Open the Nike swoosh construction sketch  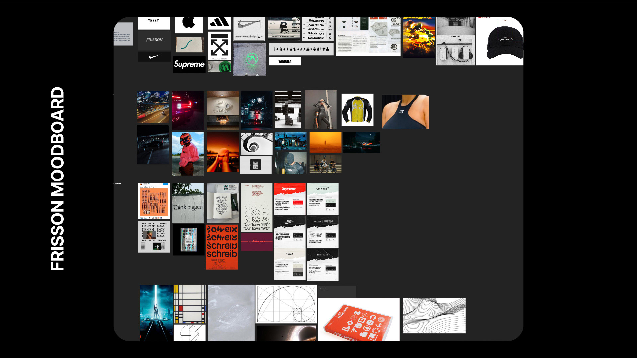(x=249, y=29)
